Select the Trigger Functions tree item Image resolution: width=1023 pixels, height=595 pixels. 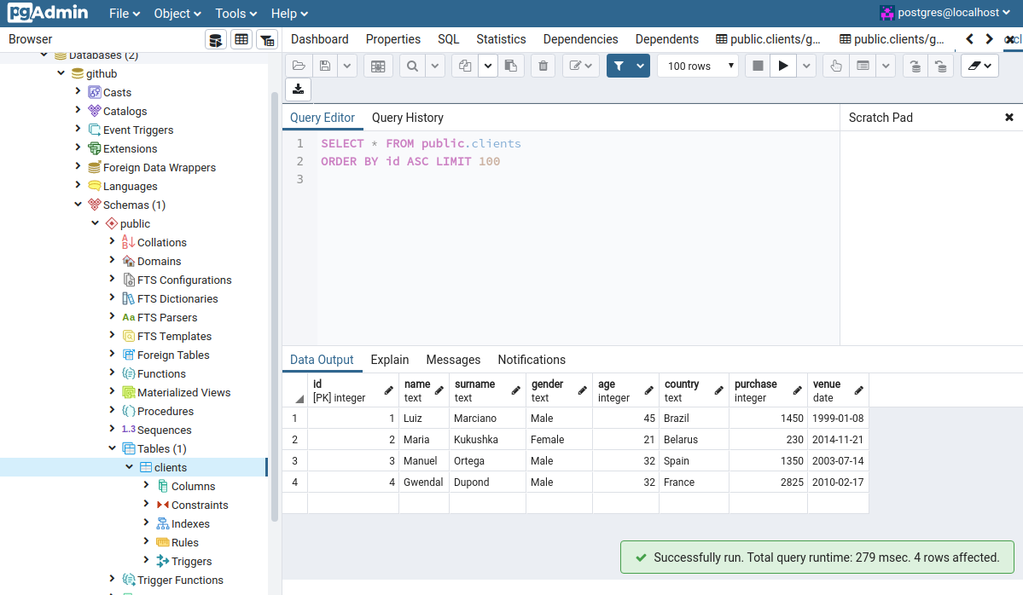180,580
